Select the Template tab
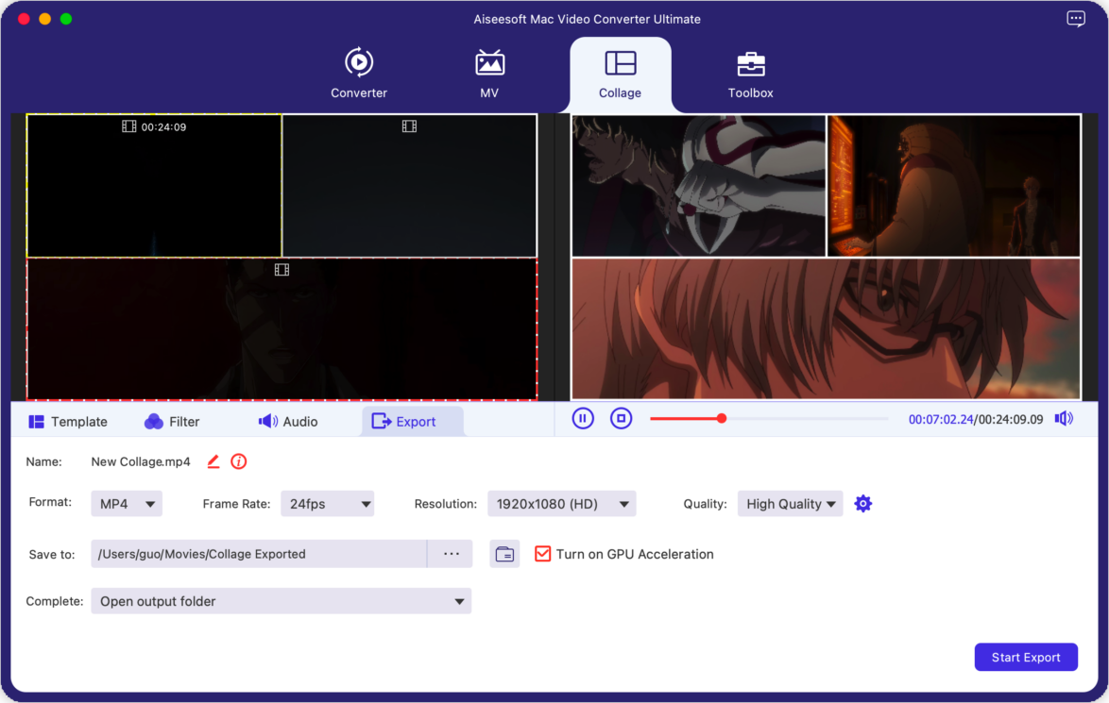 tap(68, 422)
